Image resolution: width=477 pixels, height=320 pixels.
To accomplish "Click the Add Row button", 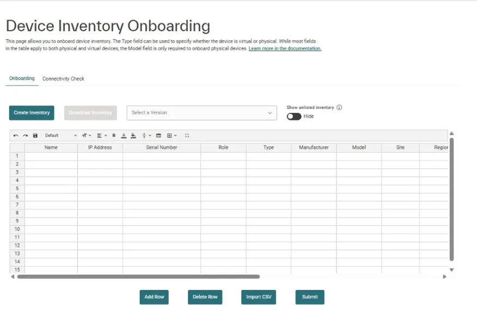I will coord(154,297).
